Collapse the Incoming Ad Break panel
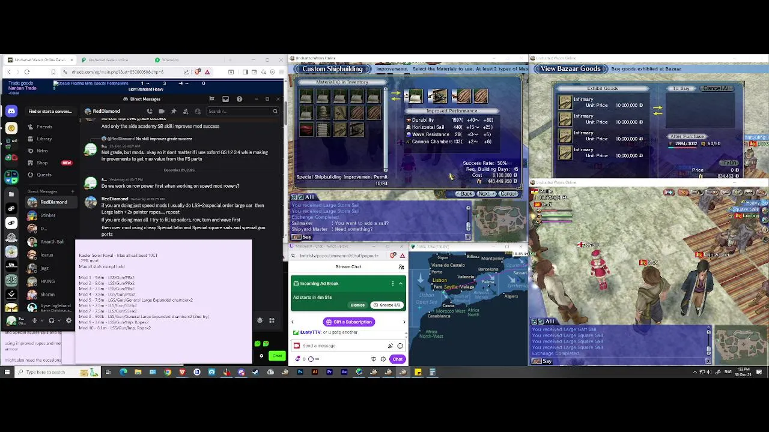 click(x=401, y=283)
